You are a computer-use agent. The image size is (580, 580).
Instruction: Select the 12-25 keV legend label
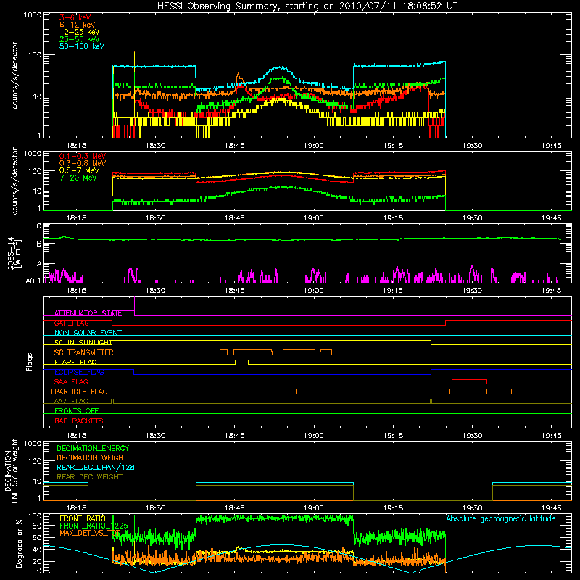point(79,32)
